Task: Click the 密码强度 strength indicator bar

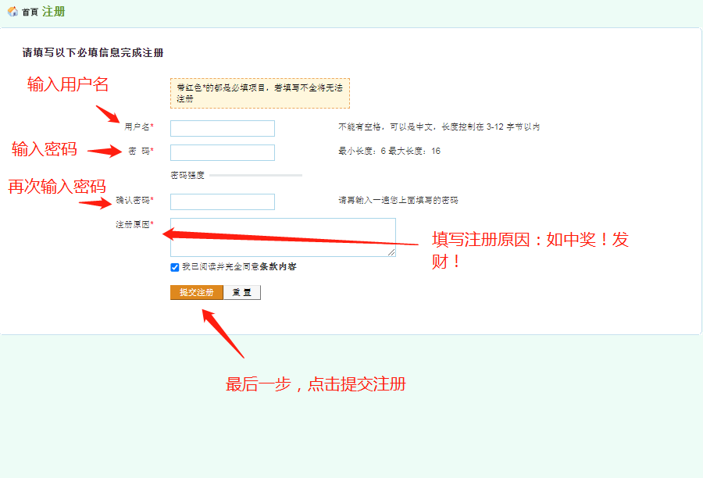Action: pos(255,176)
